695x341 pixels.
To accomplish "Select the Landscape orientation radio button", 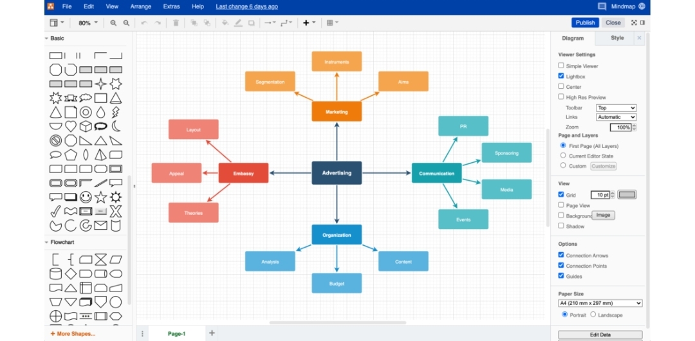I will (x=593, y=315).
